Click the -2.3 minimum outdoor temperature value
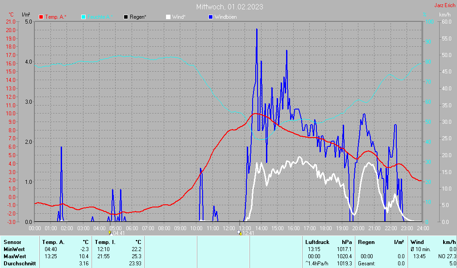 coord(84,249)
